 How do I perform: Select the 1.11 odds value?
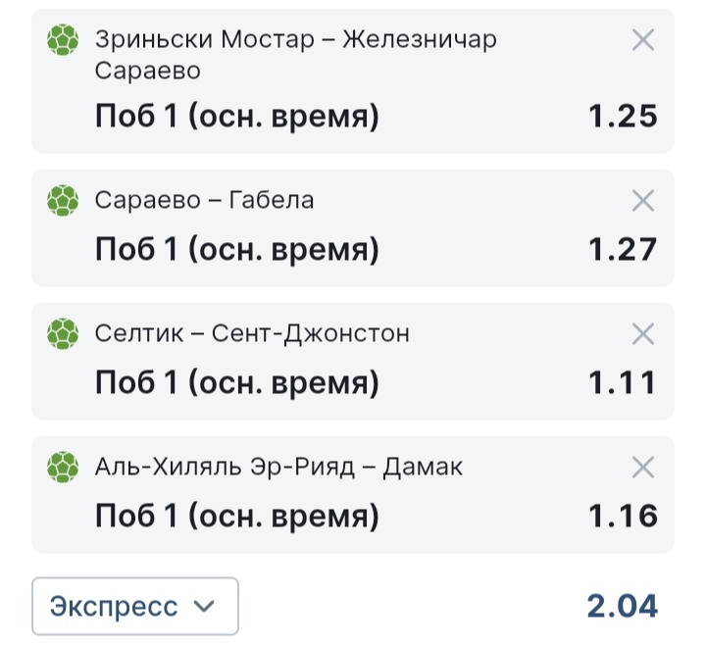point(622,382)
